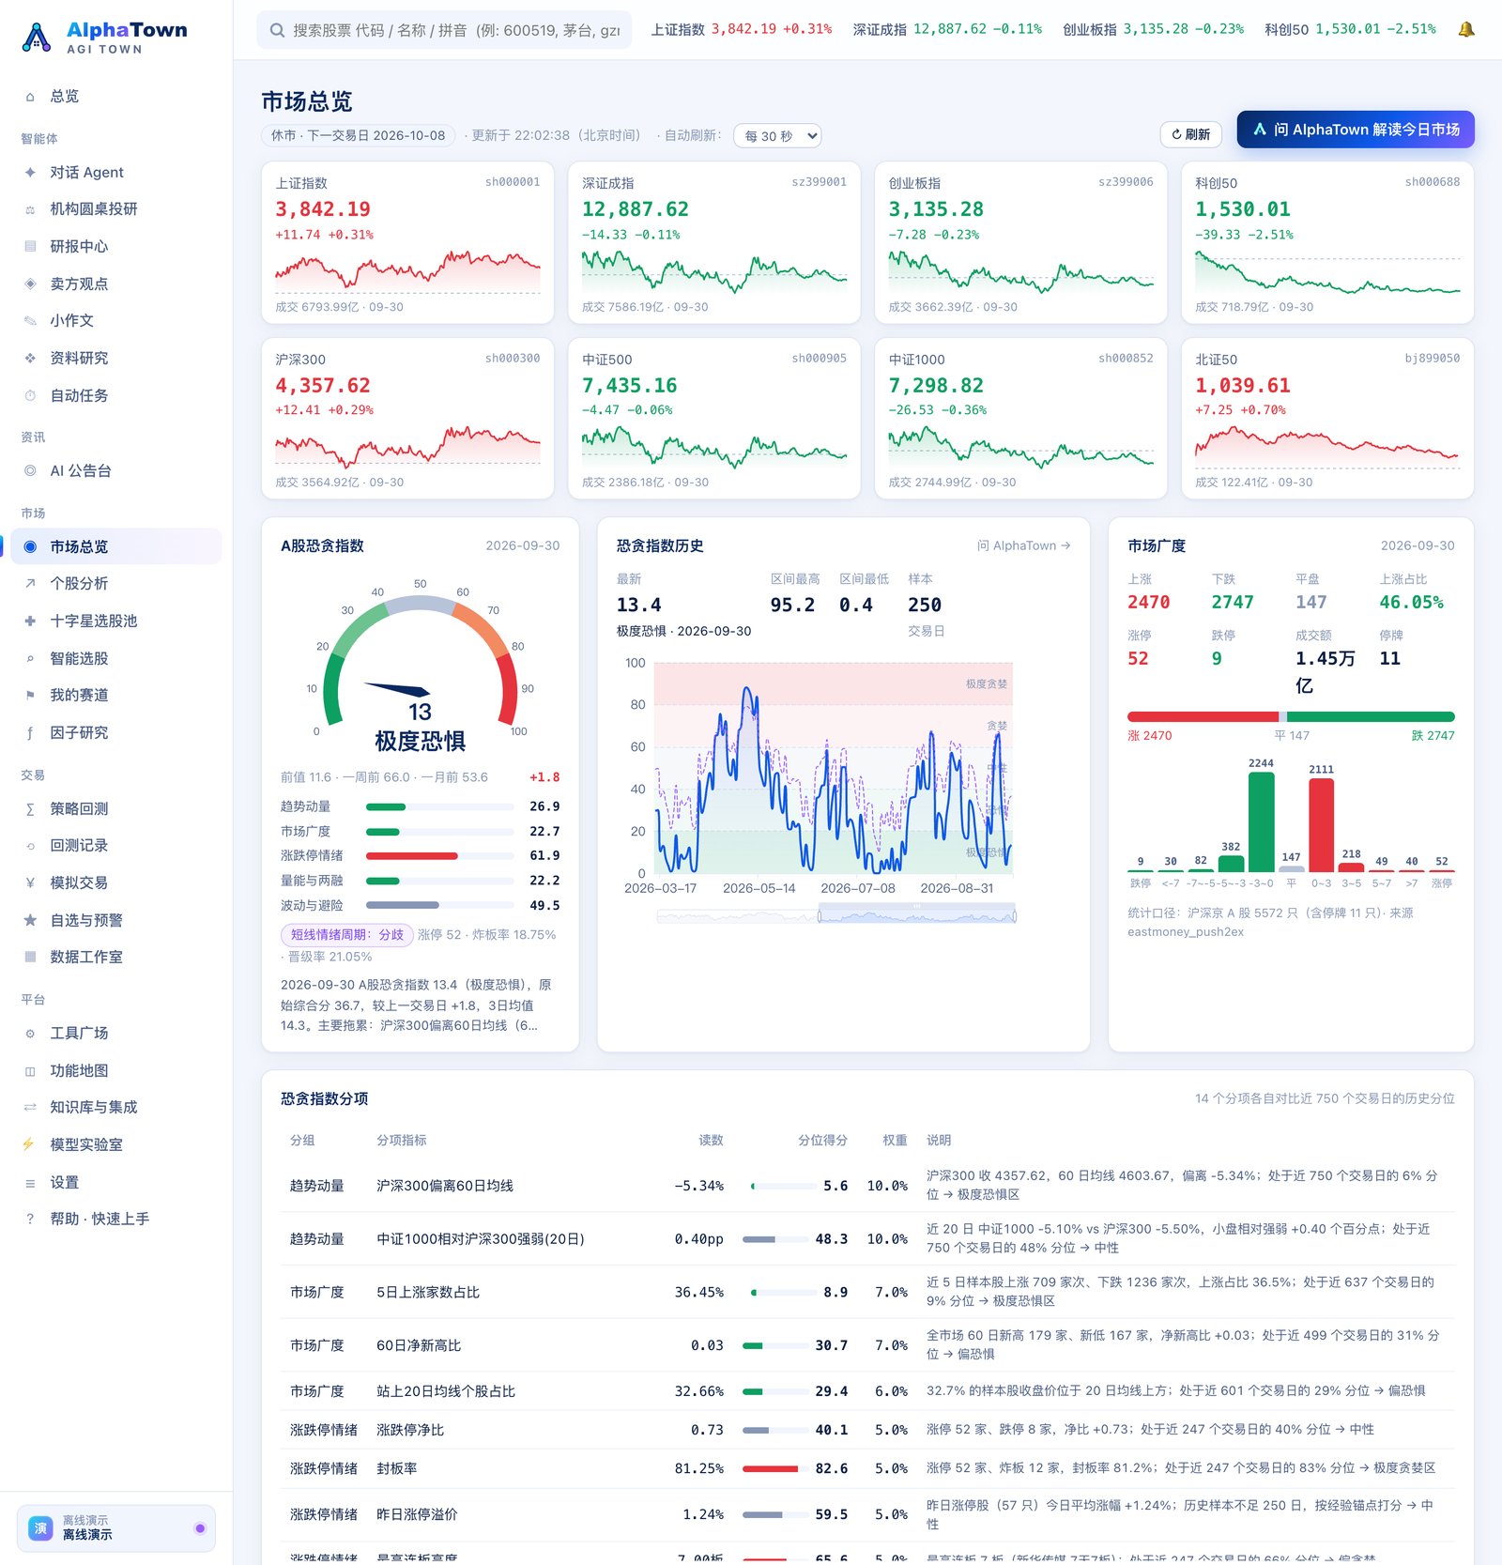
Task: Click 知识库与集成 menu item
Action: point(116,1108)
